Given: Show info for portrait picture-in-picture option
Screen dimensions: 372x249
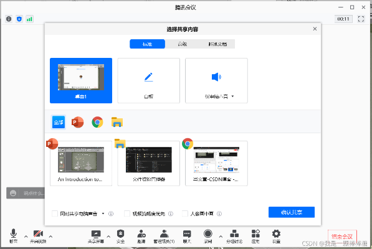Looking at the screenshot, I should pos(219,214).
